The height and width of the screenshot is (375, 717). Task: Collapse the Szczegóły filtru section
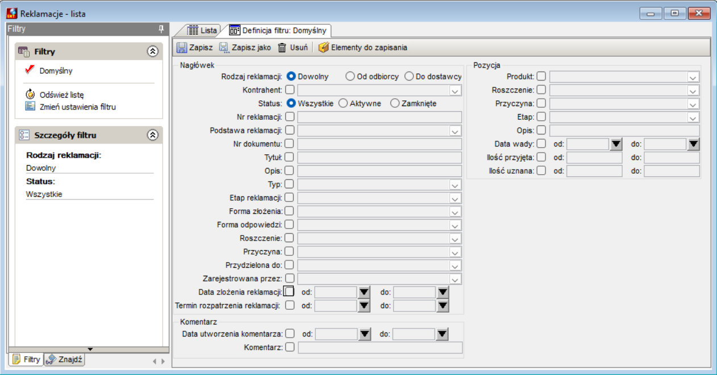click(152, 135)
